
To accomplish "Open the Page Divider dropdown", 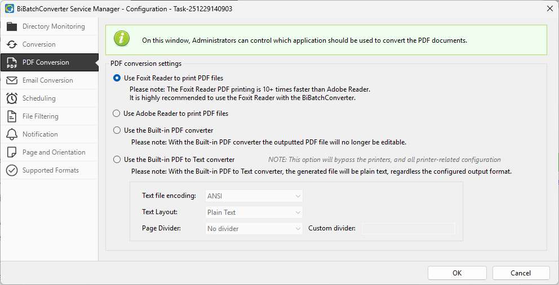I will (254, 229).
